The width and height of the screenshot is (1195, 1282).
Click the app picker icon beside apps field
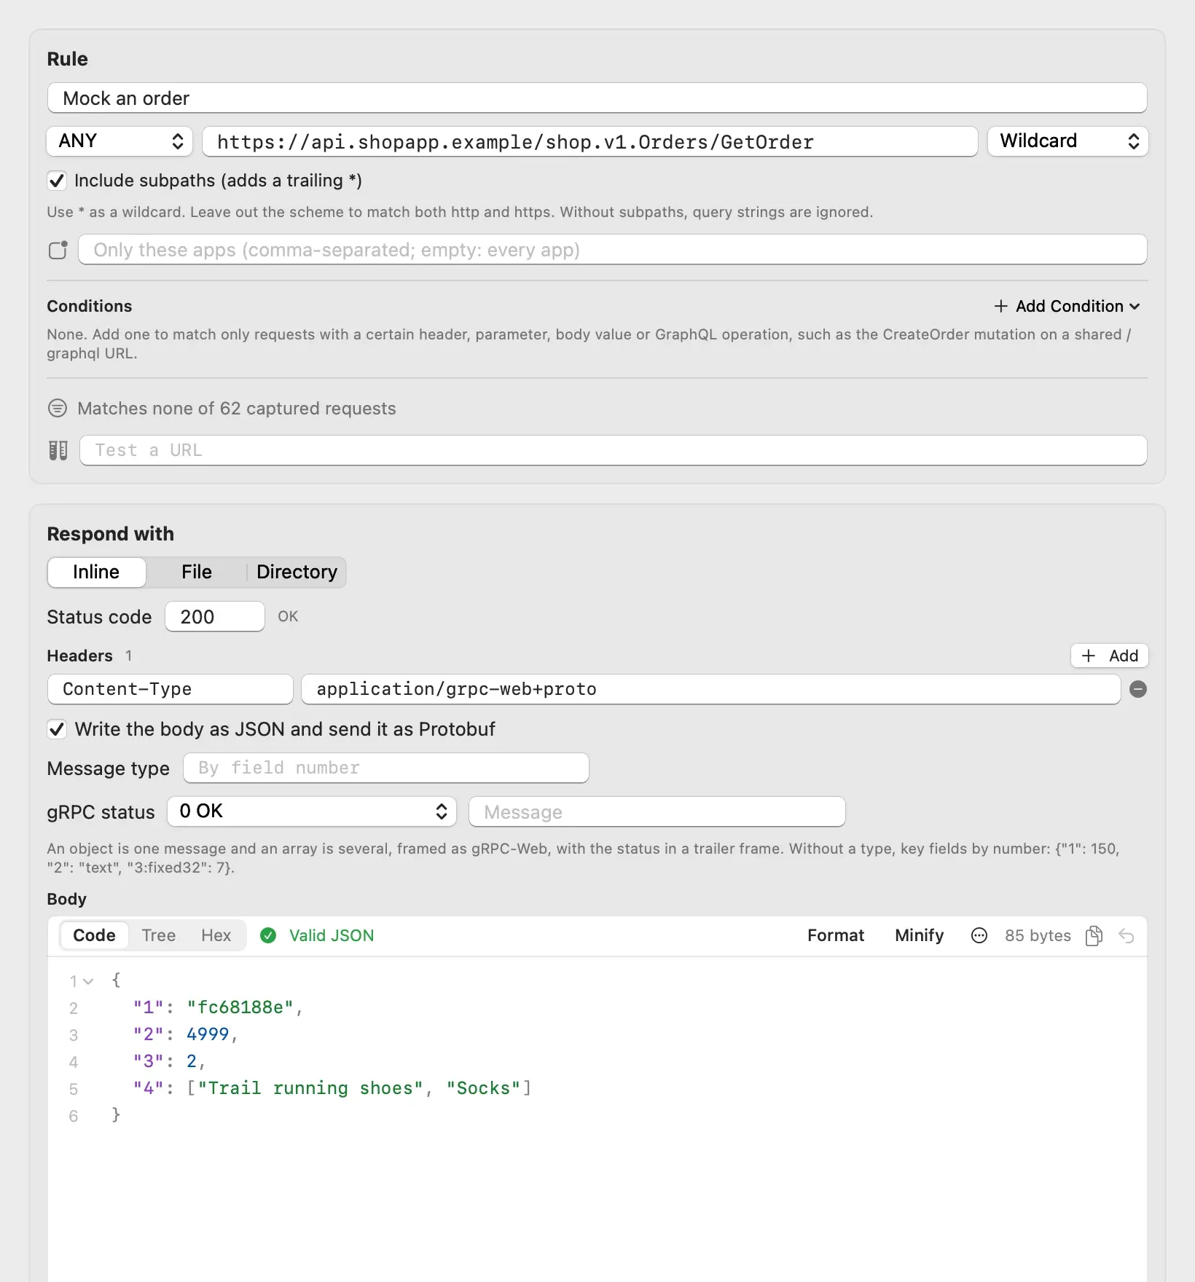pyautogui.click(x=58, y=250)
